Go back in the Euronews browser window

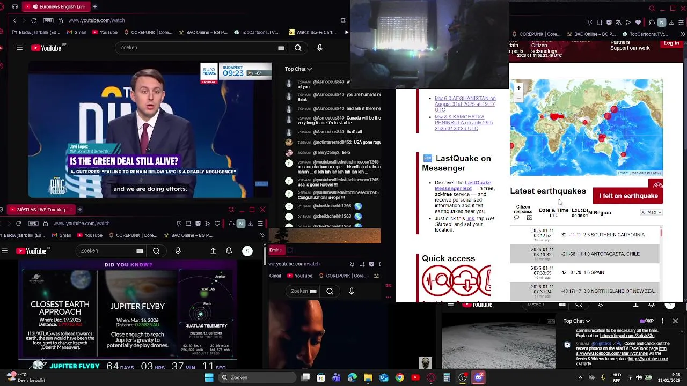[x=14, y=20]
